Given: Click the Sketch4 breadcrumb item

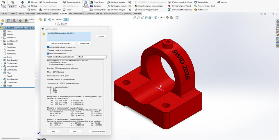Looking at the screenshot, I should [62, 24].
